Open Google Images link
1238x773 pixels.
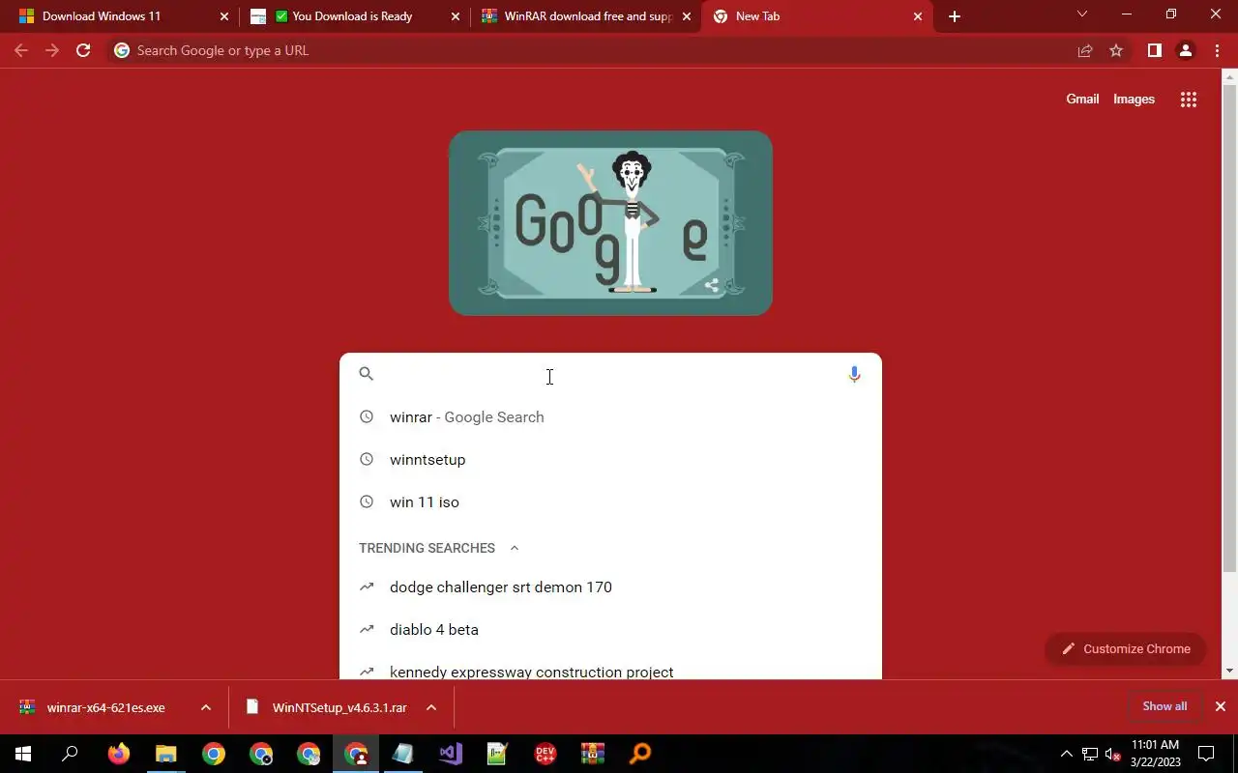coord(1134,99)
